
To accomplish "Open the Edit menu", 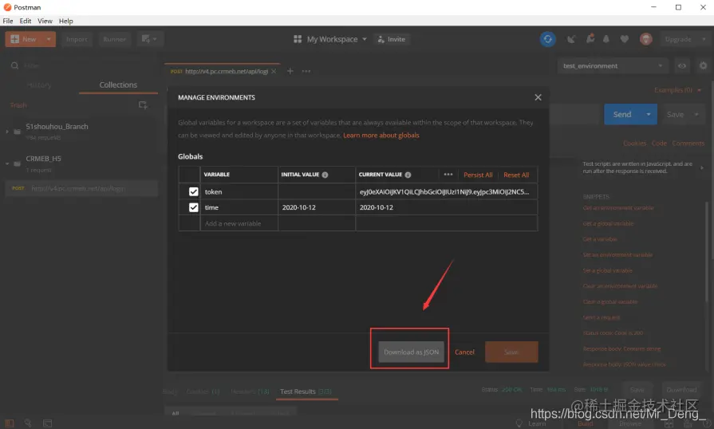I will (x=25, y=21).
